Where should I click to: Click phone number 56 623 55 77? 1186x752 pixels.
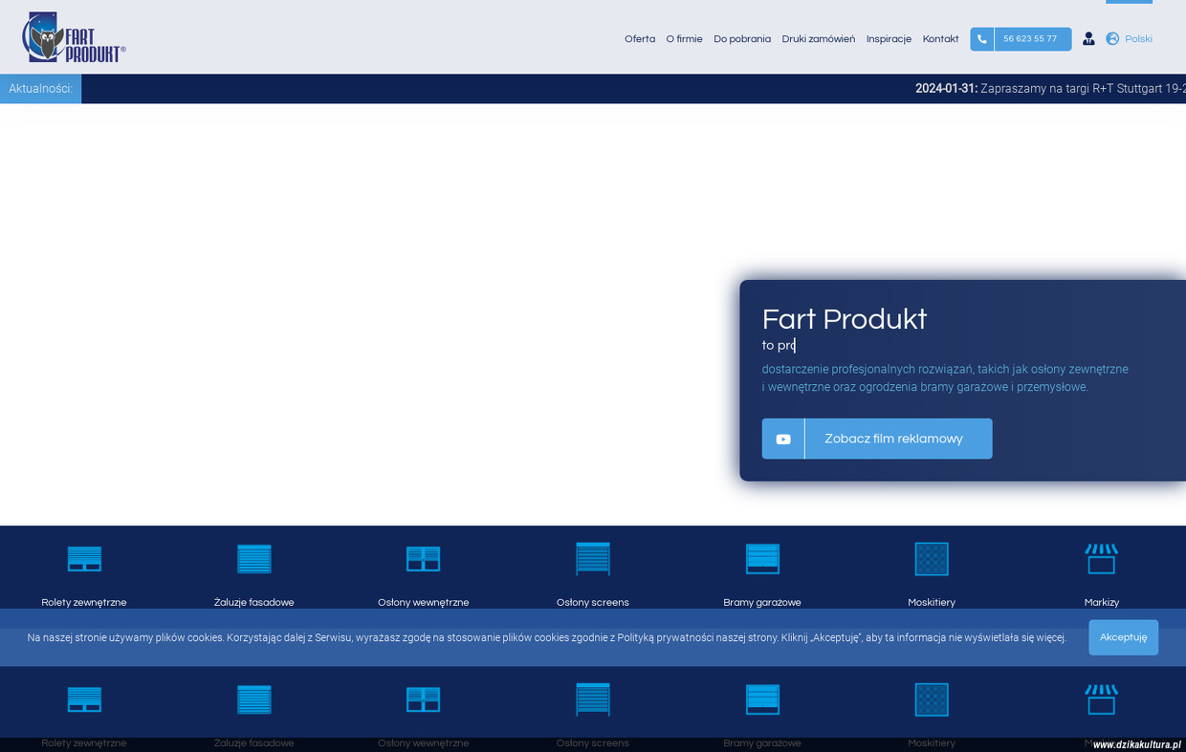click(1032, 39)
